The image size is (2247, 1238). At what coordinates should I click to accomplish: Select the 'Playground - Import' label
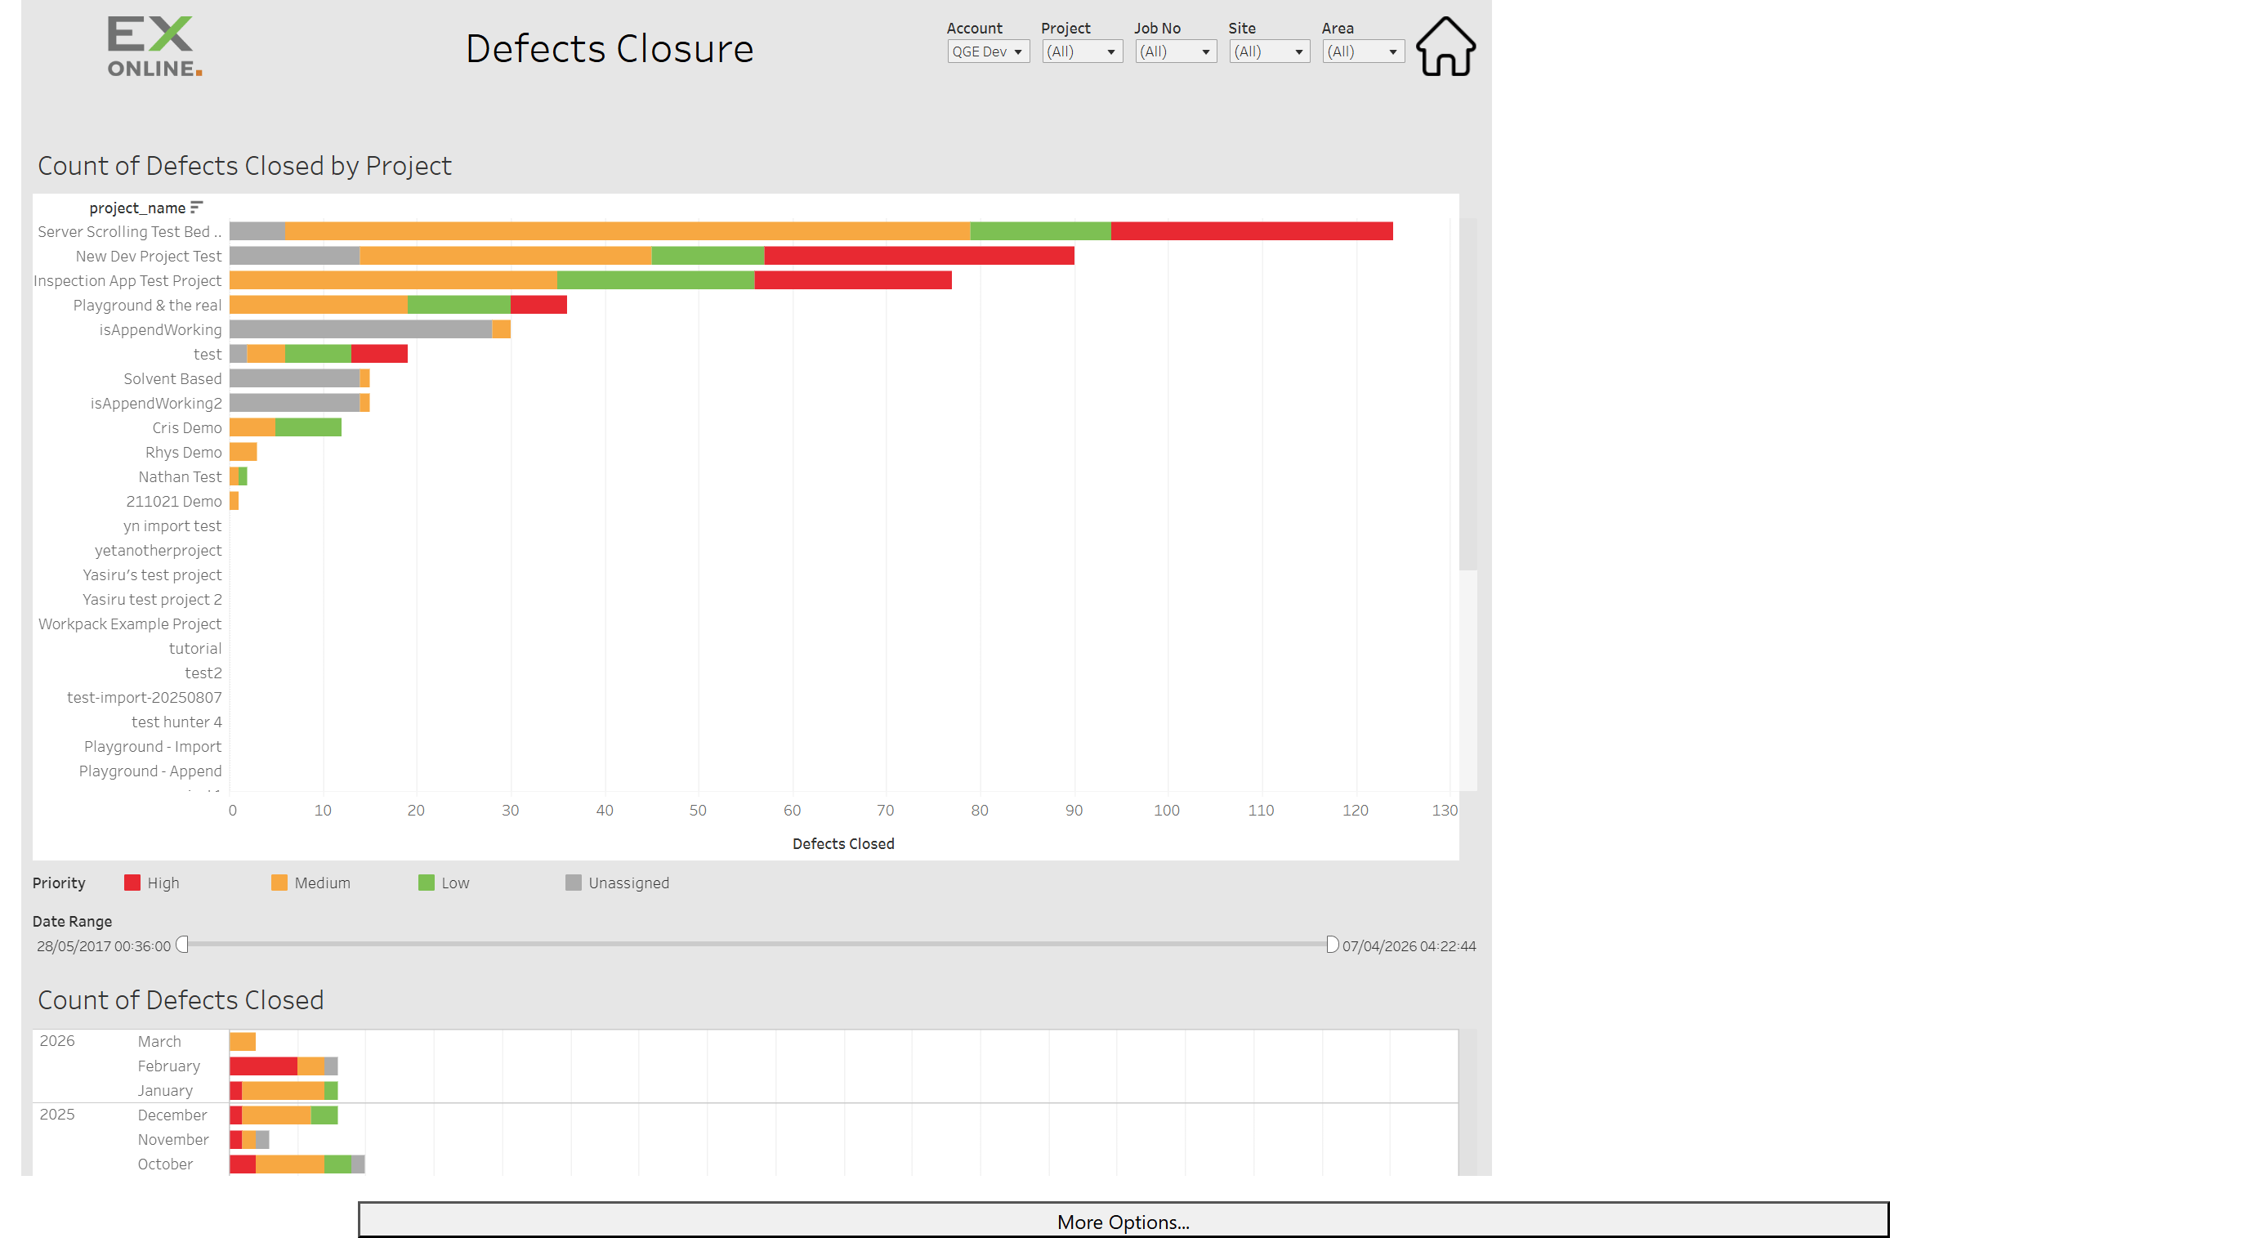153,746
